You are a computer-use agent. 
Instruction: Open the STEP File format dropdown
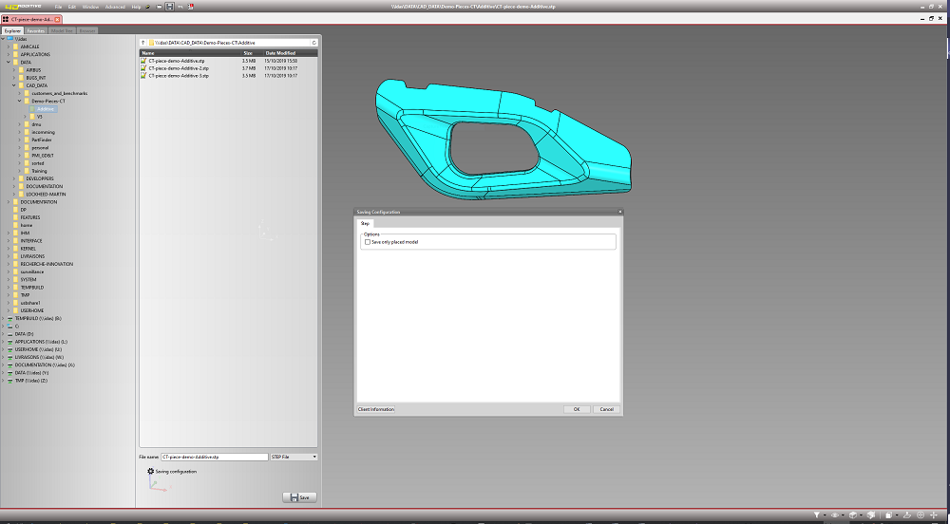(294, 457)
